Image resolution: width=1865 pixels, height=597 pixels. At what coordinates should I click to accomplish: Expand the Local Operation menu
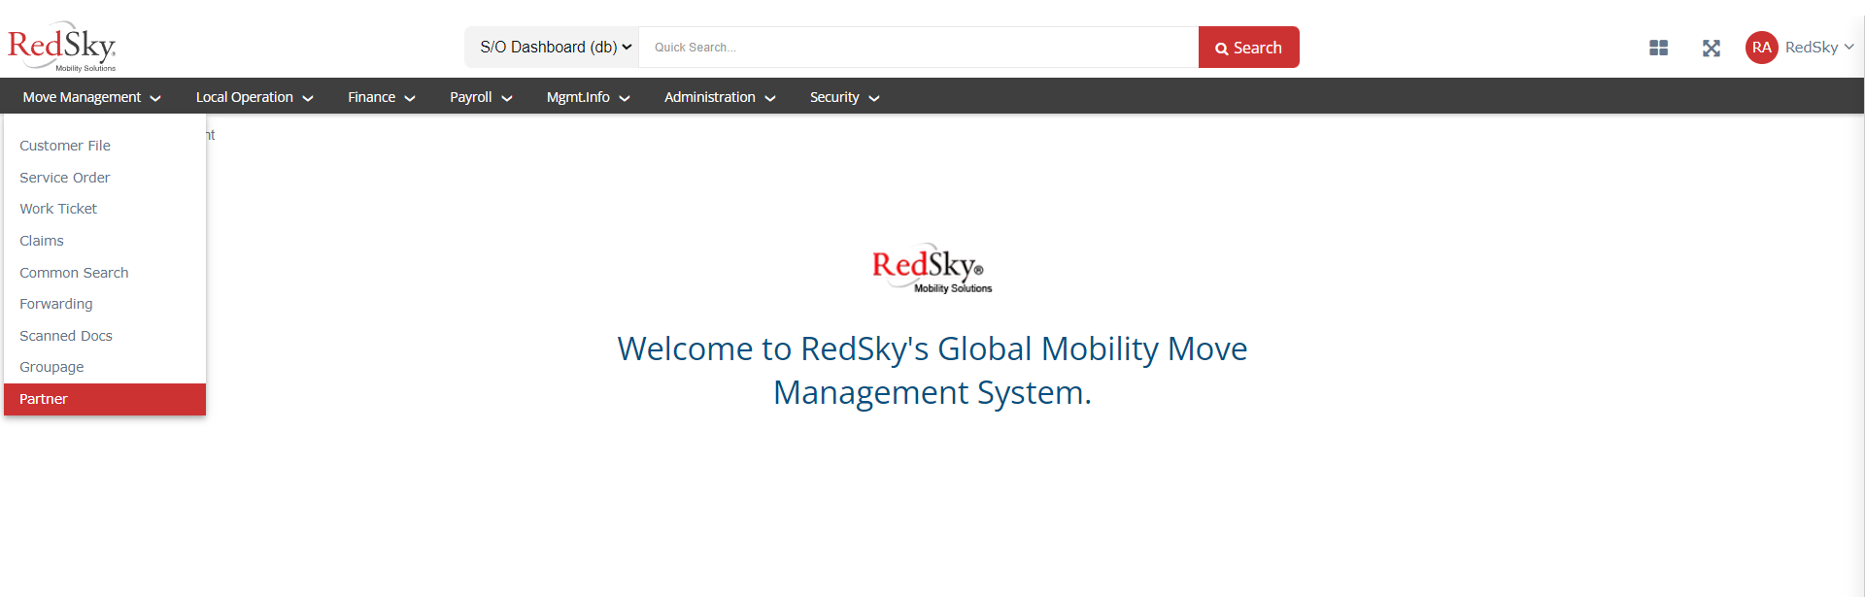point(254,97)
